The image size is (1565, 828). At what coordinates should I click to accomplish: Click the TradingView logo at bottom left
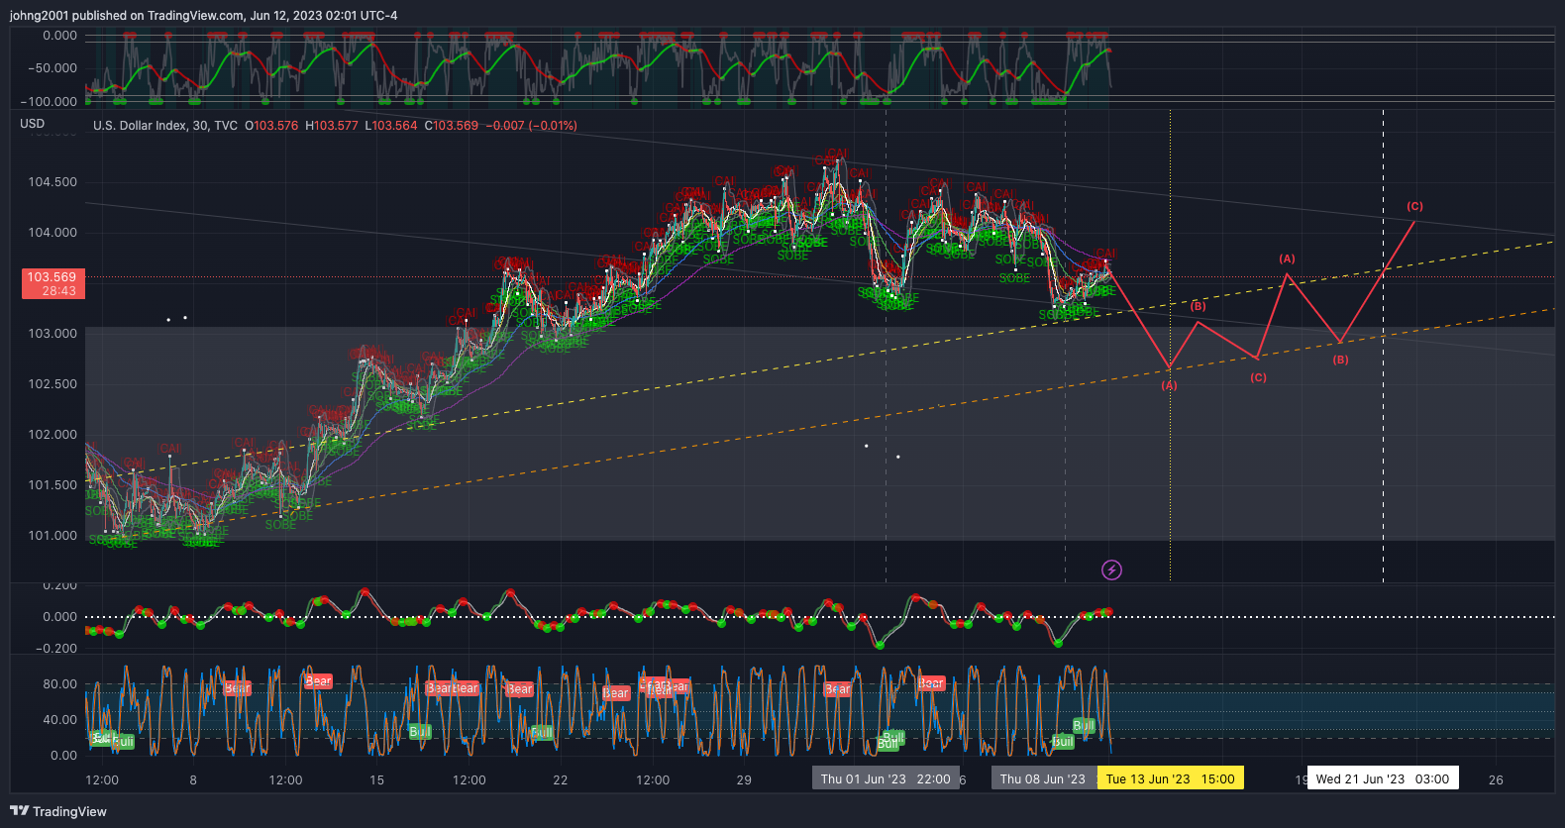[58, 811]
